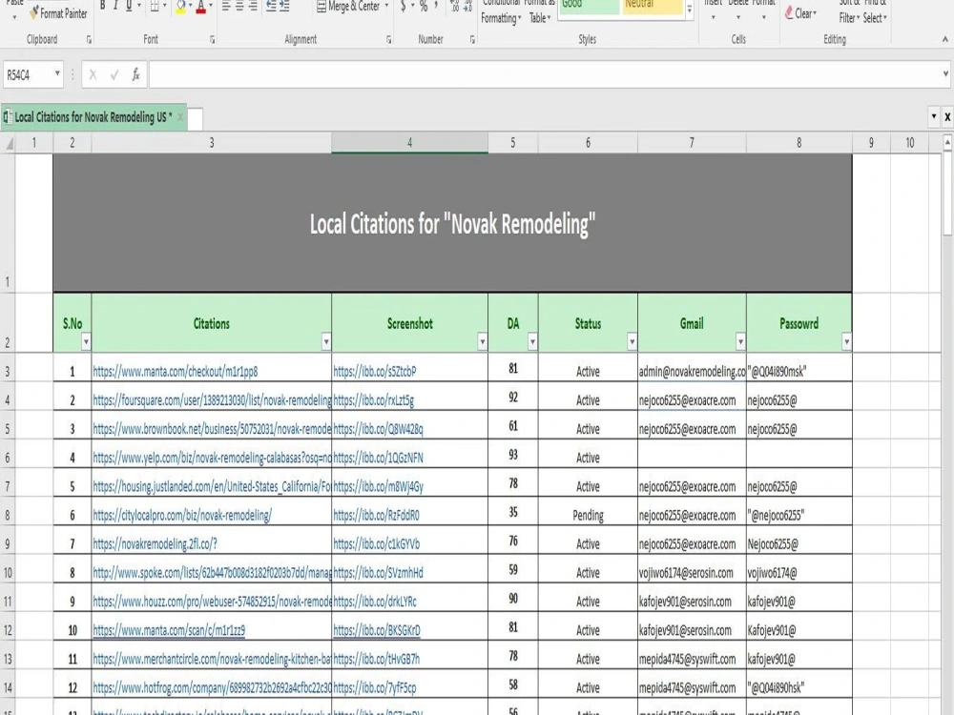Click the Merge & Center icon
Viewport: 954px width, 715px height.
[321, 7]
